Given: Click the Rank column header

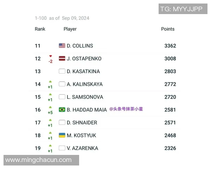Looking at the screenshot, I should 40,29.
